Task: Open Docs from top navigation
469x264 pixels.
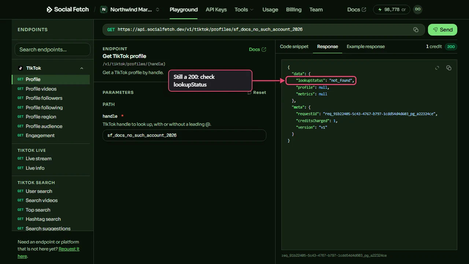Action: point(357,10)
